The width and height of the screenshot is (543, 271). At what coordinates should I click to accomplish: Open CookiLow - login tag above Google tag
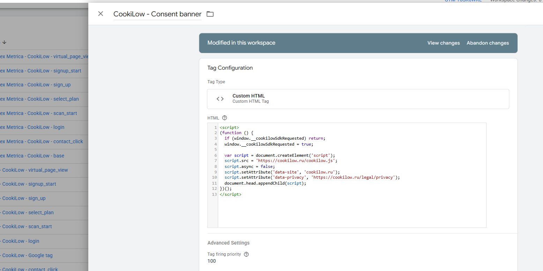tap(20, 241)
